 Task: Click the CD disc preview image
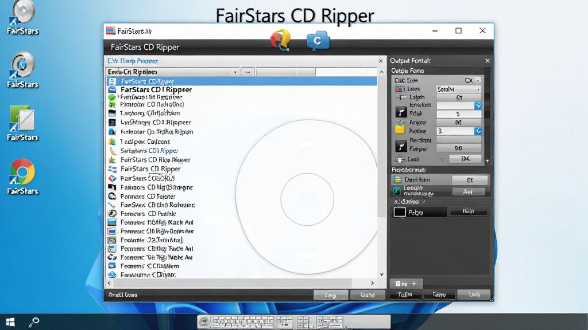point(307,198)
